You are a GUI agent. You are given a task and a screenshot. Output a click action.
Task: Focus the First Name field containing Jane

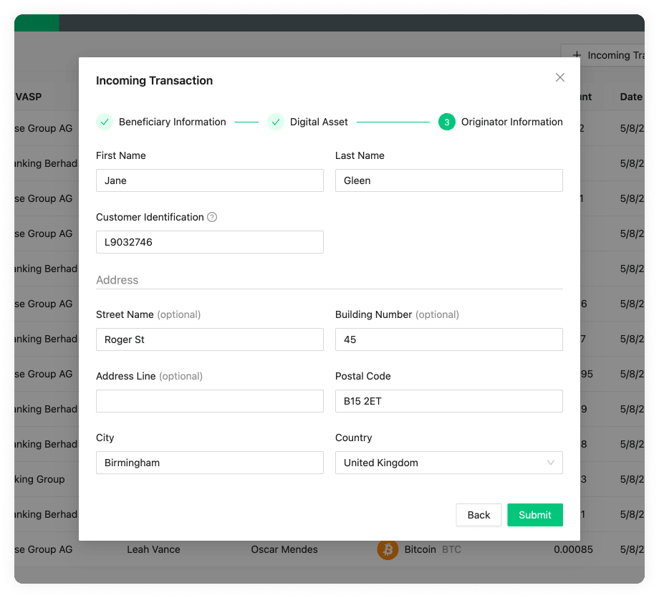[x=210, y=180]
